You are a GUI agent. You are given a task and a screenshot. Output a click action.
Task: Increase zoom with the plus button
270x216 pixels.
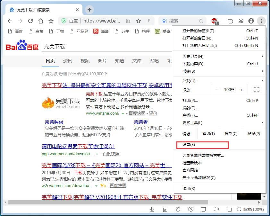point(241,90)
